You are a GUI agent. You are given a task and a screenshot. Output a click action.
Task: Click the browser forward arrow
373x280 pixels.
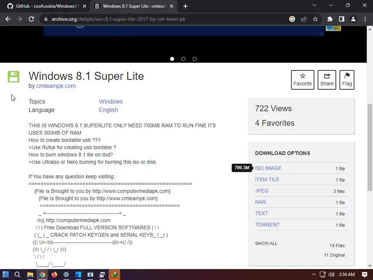tap(20, 19)
